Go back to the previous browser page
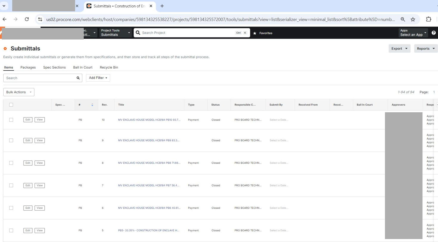Viewport: 438px width, 242px height. tap(4, 19)
